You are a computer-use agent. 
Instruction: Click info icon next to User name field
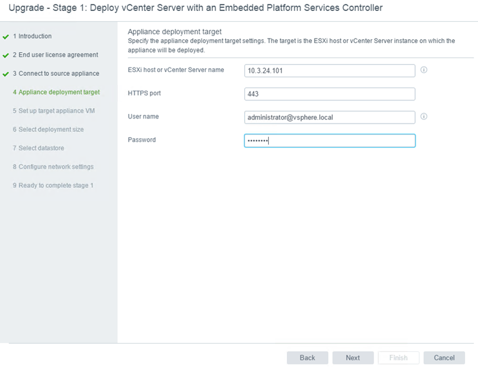coord(424,116)
